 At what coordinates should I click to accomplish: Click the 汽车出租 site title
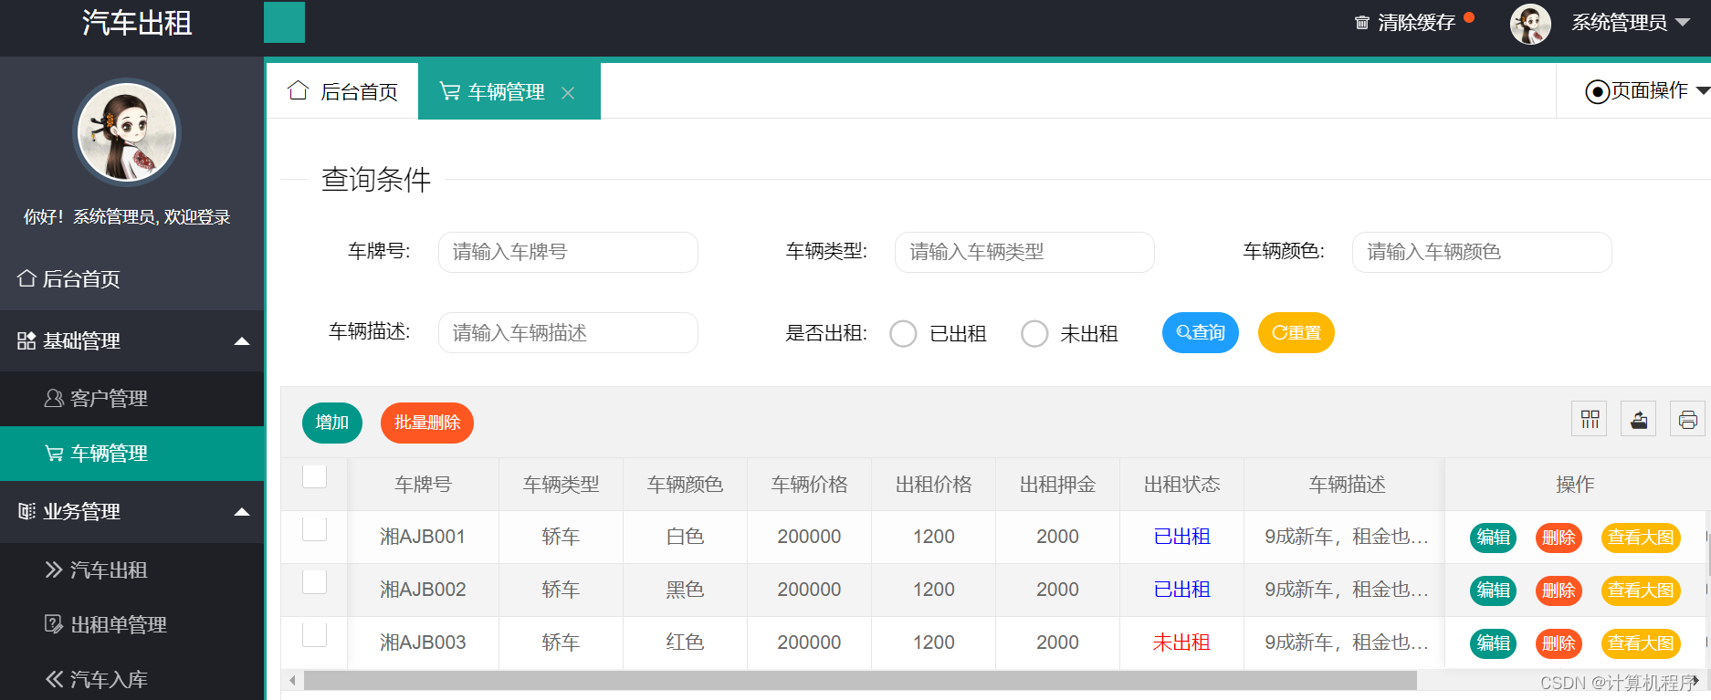(x=137, y=23)
